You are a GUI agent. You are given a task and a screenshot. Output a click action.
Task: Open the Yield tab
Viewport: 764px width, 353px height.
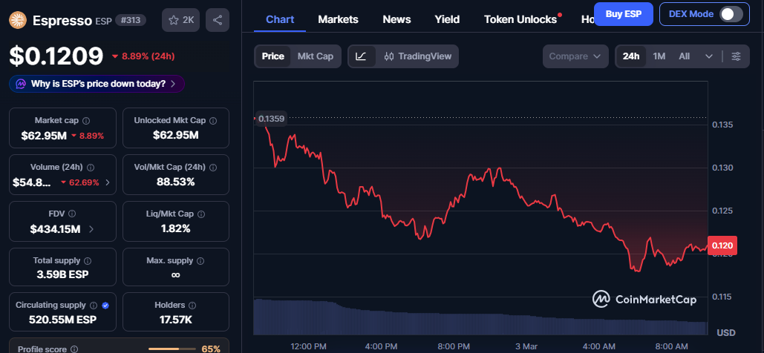[x=447, y=19]
